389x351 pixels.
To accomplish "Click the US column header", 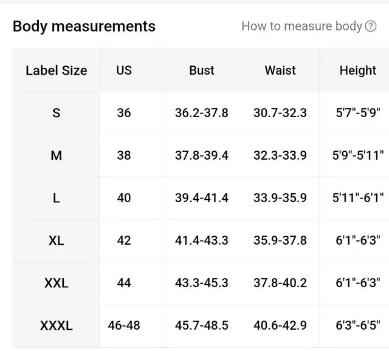I will [x=124, y=70].
